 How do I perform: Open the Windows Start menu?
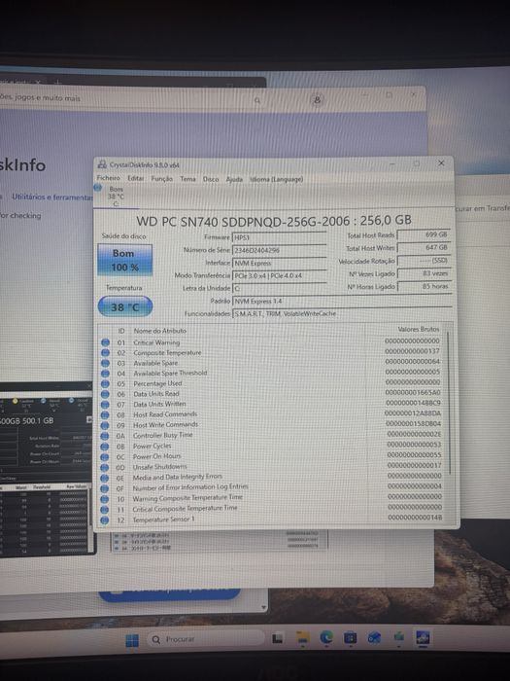(x=132, y=640)
